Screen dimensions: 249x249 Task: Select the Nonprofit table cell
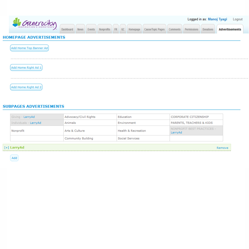point(37,130)
